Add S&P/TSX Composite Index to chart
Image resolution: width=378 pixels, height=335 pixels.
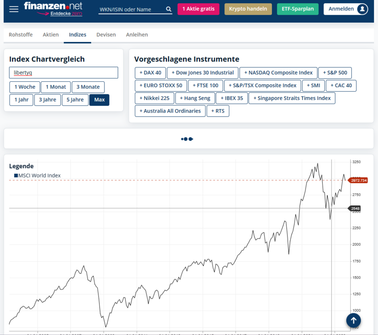point(262,85)
